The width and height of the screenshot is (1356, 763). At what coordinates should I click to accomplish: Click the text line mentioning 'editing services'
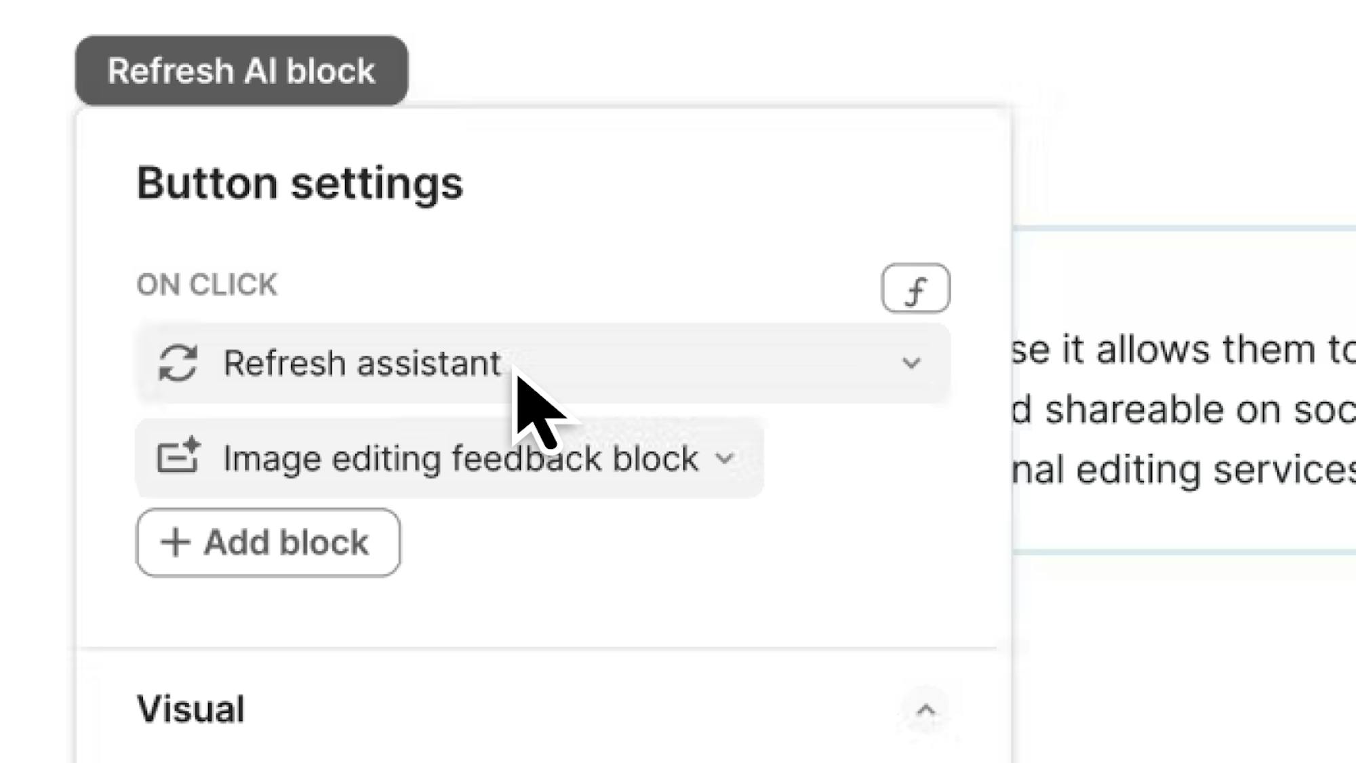[x=1182, y=469]
